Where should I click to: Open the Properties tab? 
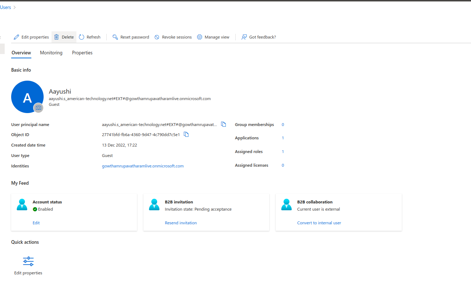click(x=82, y=53)
